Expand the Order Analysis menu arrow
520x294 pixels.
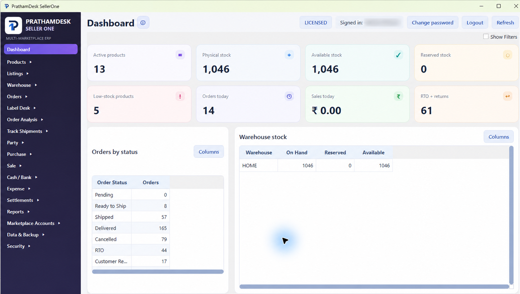coord(42,119)
